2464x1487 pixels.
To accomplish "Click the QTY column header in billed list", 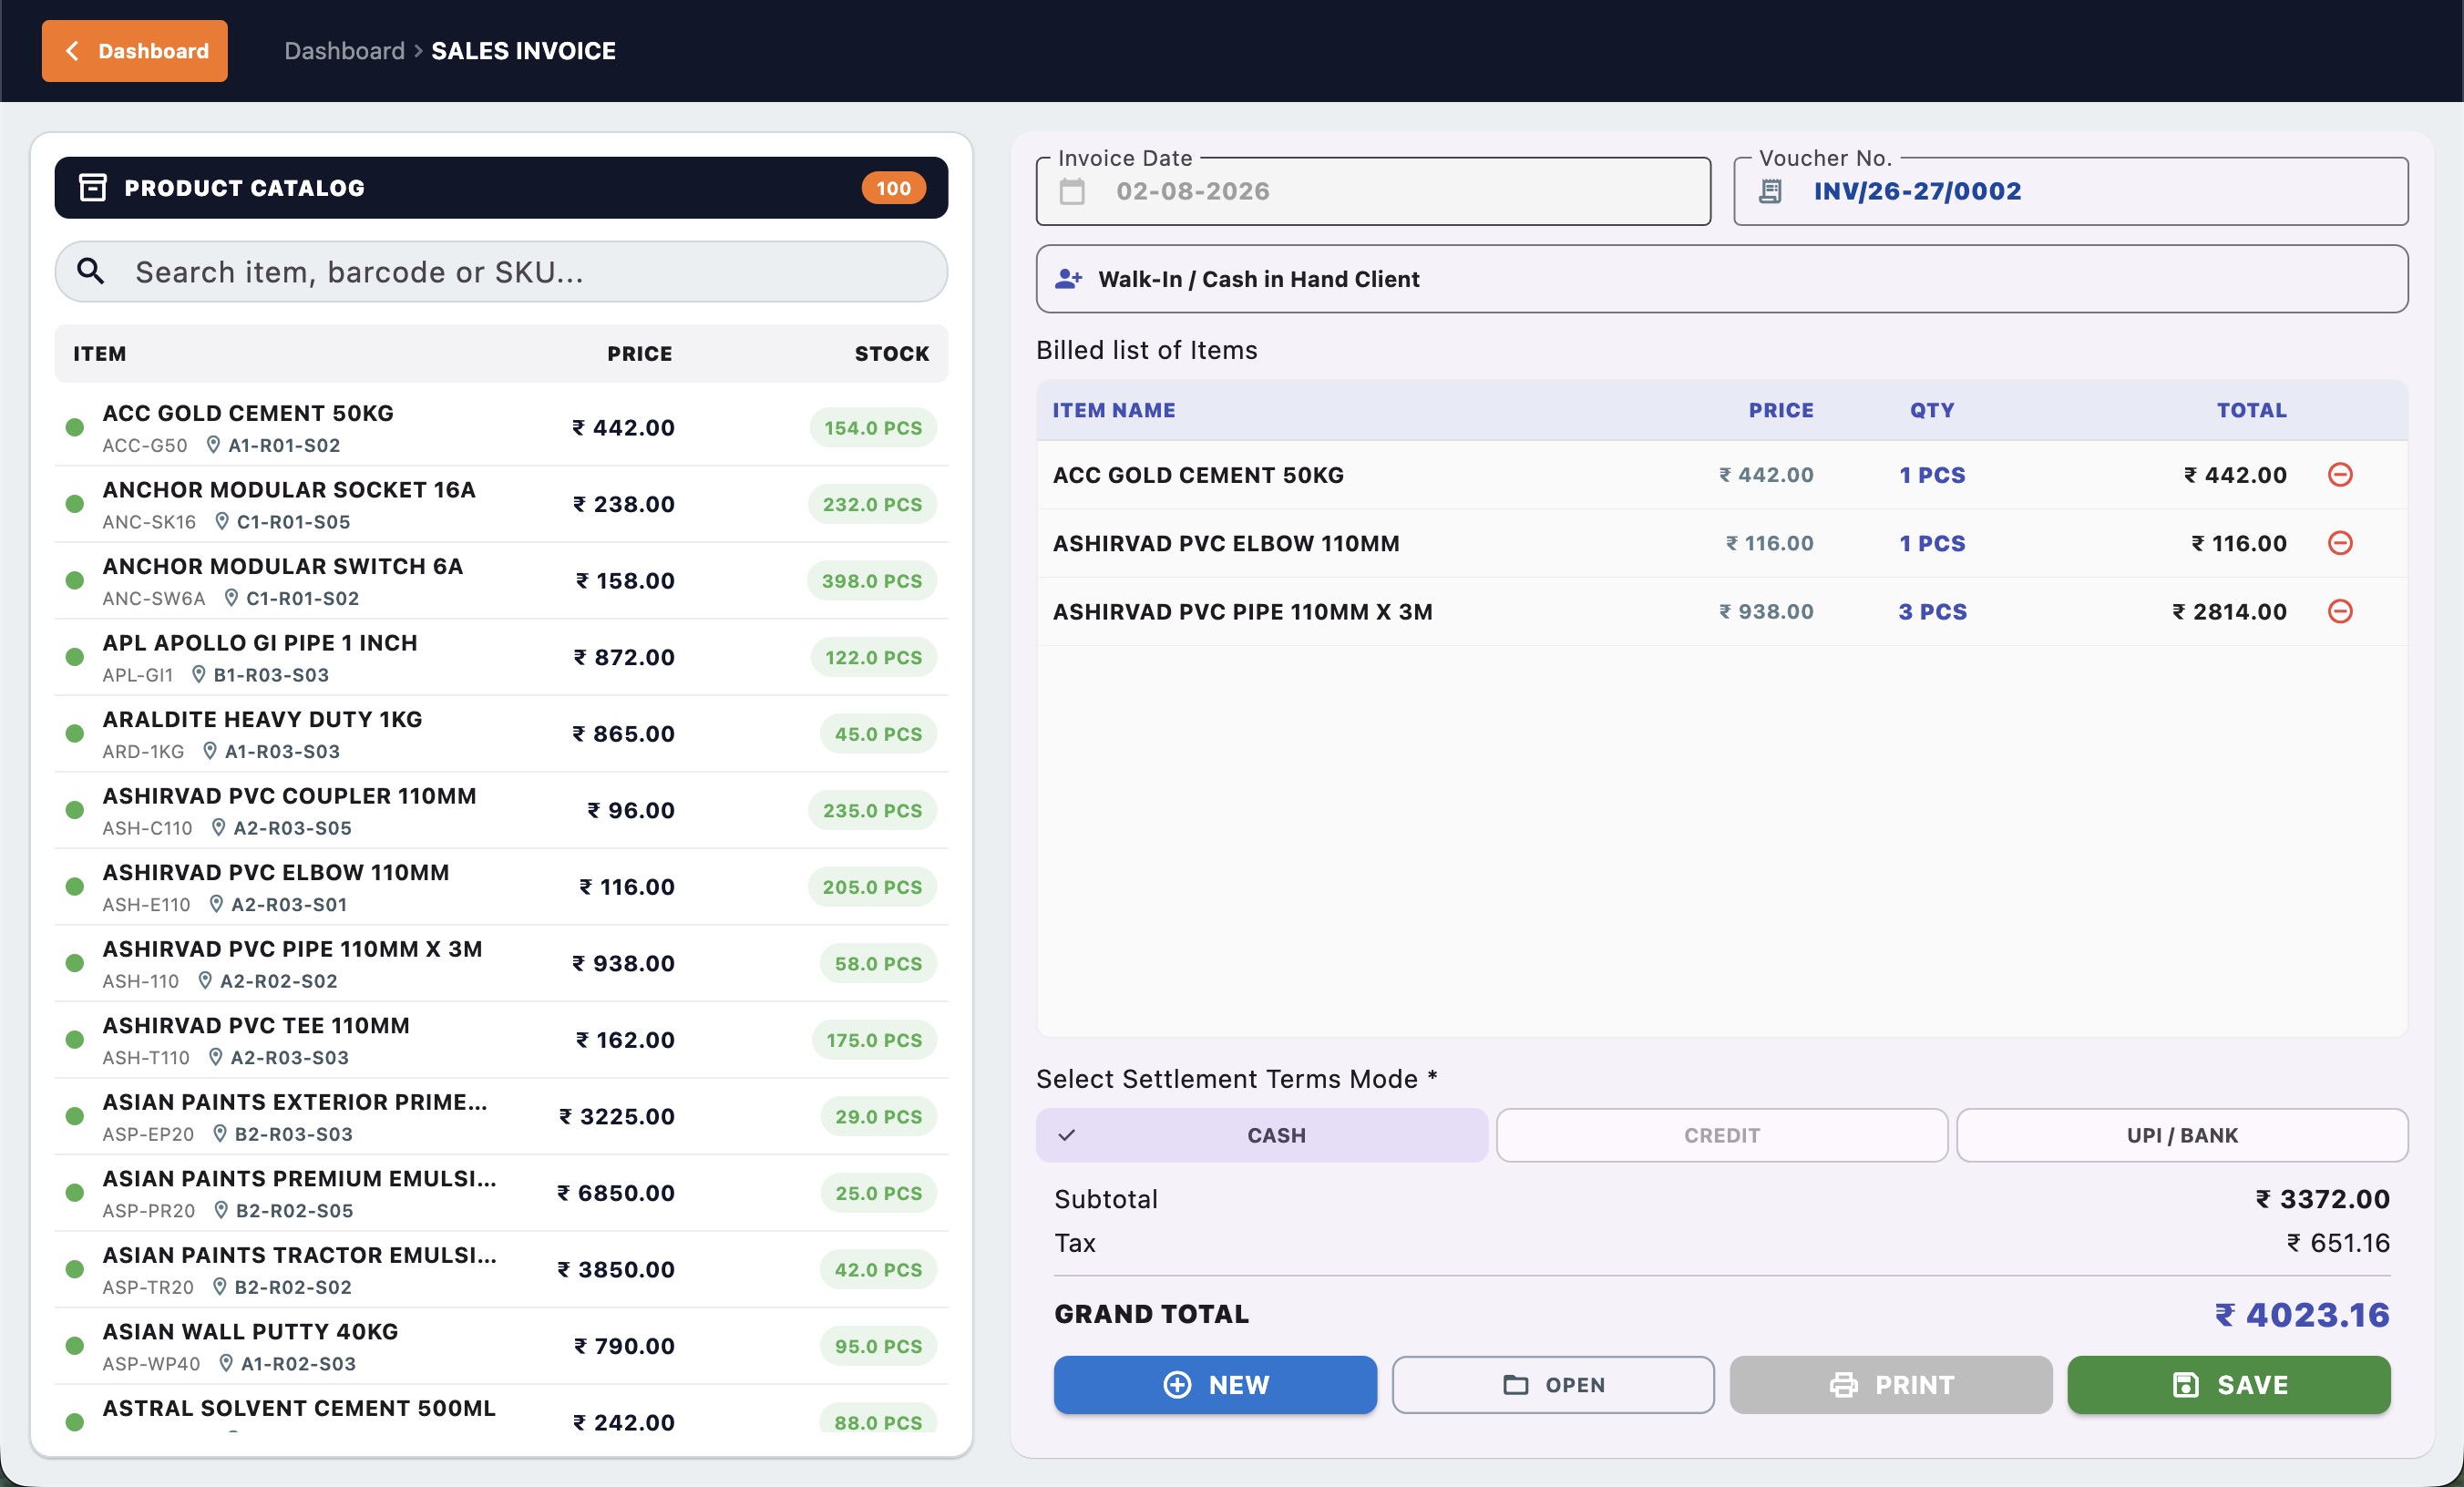I will [1932, 410].
